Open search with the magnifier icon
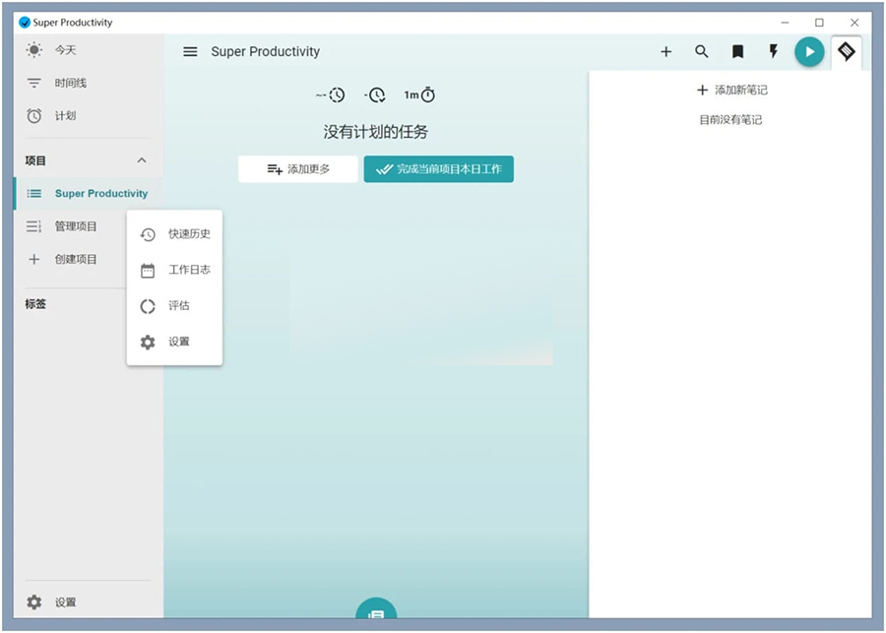This screenshot has width=886, height=633. [702, 52]
